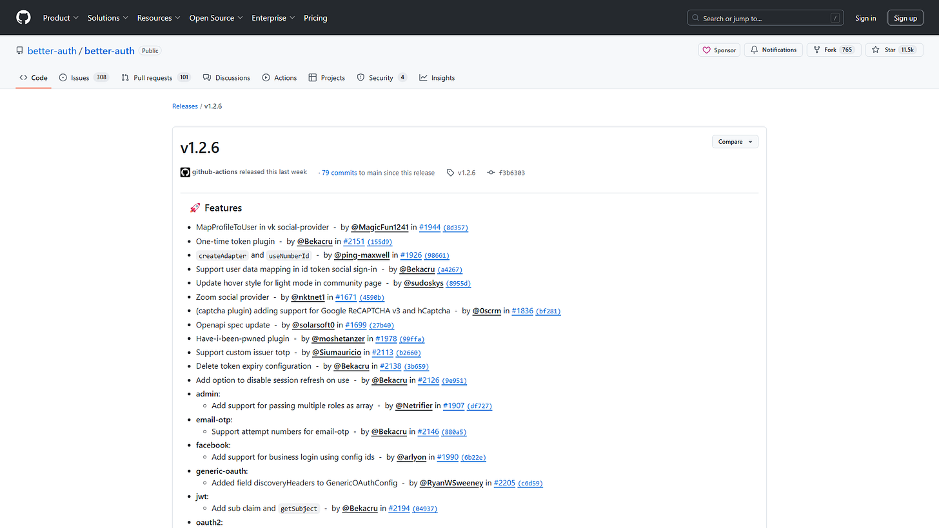Click the heart icon on the Sponsor button

coord(706,50)
